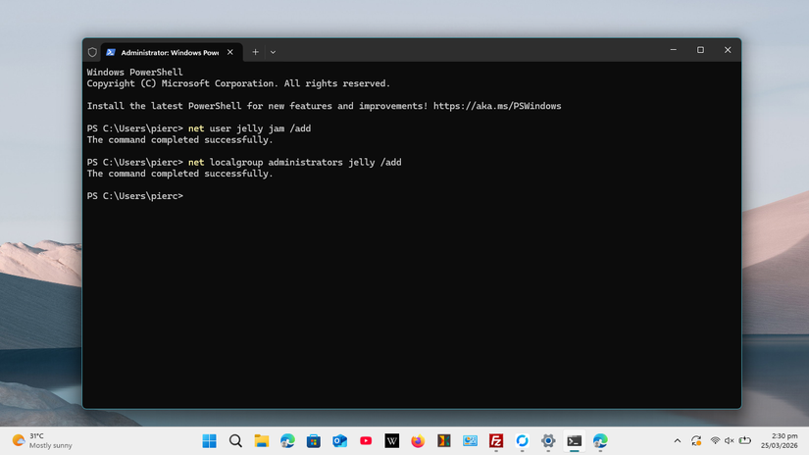Click the battery charging tray icon
The height and width of the screenshot is (455, 809).
coord(744,440)
